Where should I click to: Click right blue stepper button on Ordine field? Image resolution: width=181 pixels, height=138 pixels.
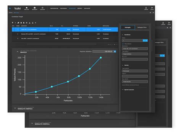click(x=147, y=41)
